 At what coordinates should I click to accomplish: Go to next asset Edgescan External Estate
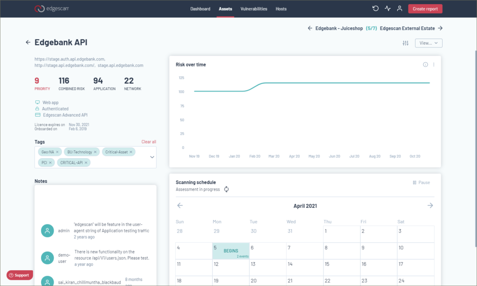(x=411, y=28)
